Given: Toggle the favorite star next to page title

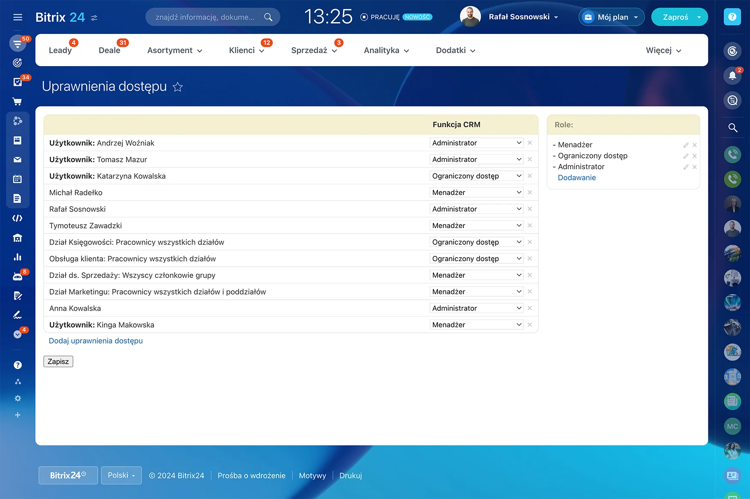Looking at the screenshot, I should 178,87.
